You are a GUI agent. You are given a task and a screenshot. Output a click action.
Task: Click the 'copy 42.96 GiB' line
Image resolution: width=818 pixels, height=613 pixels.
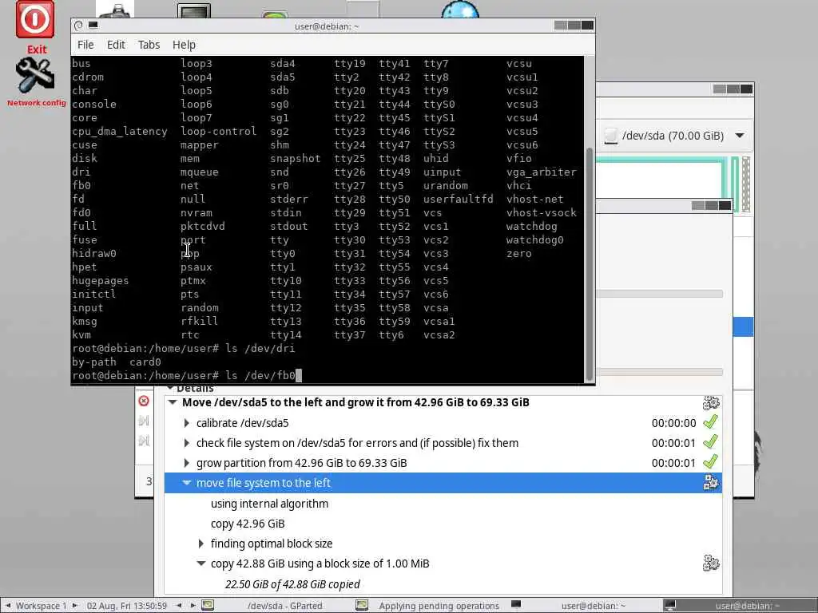(x=248, y=524)
